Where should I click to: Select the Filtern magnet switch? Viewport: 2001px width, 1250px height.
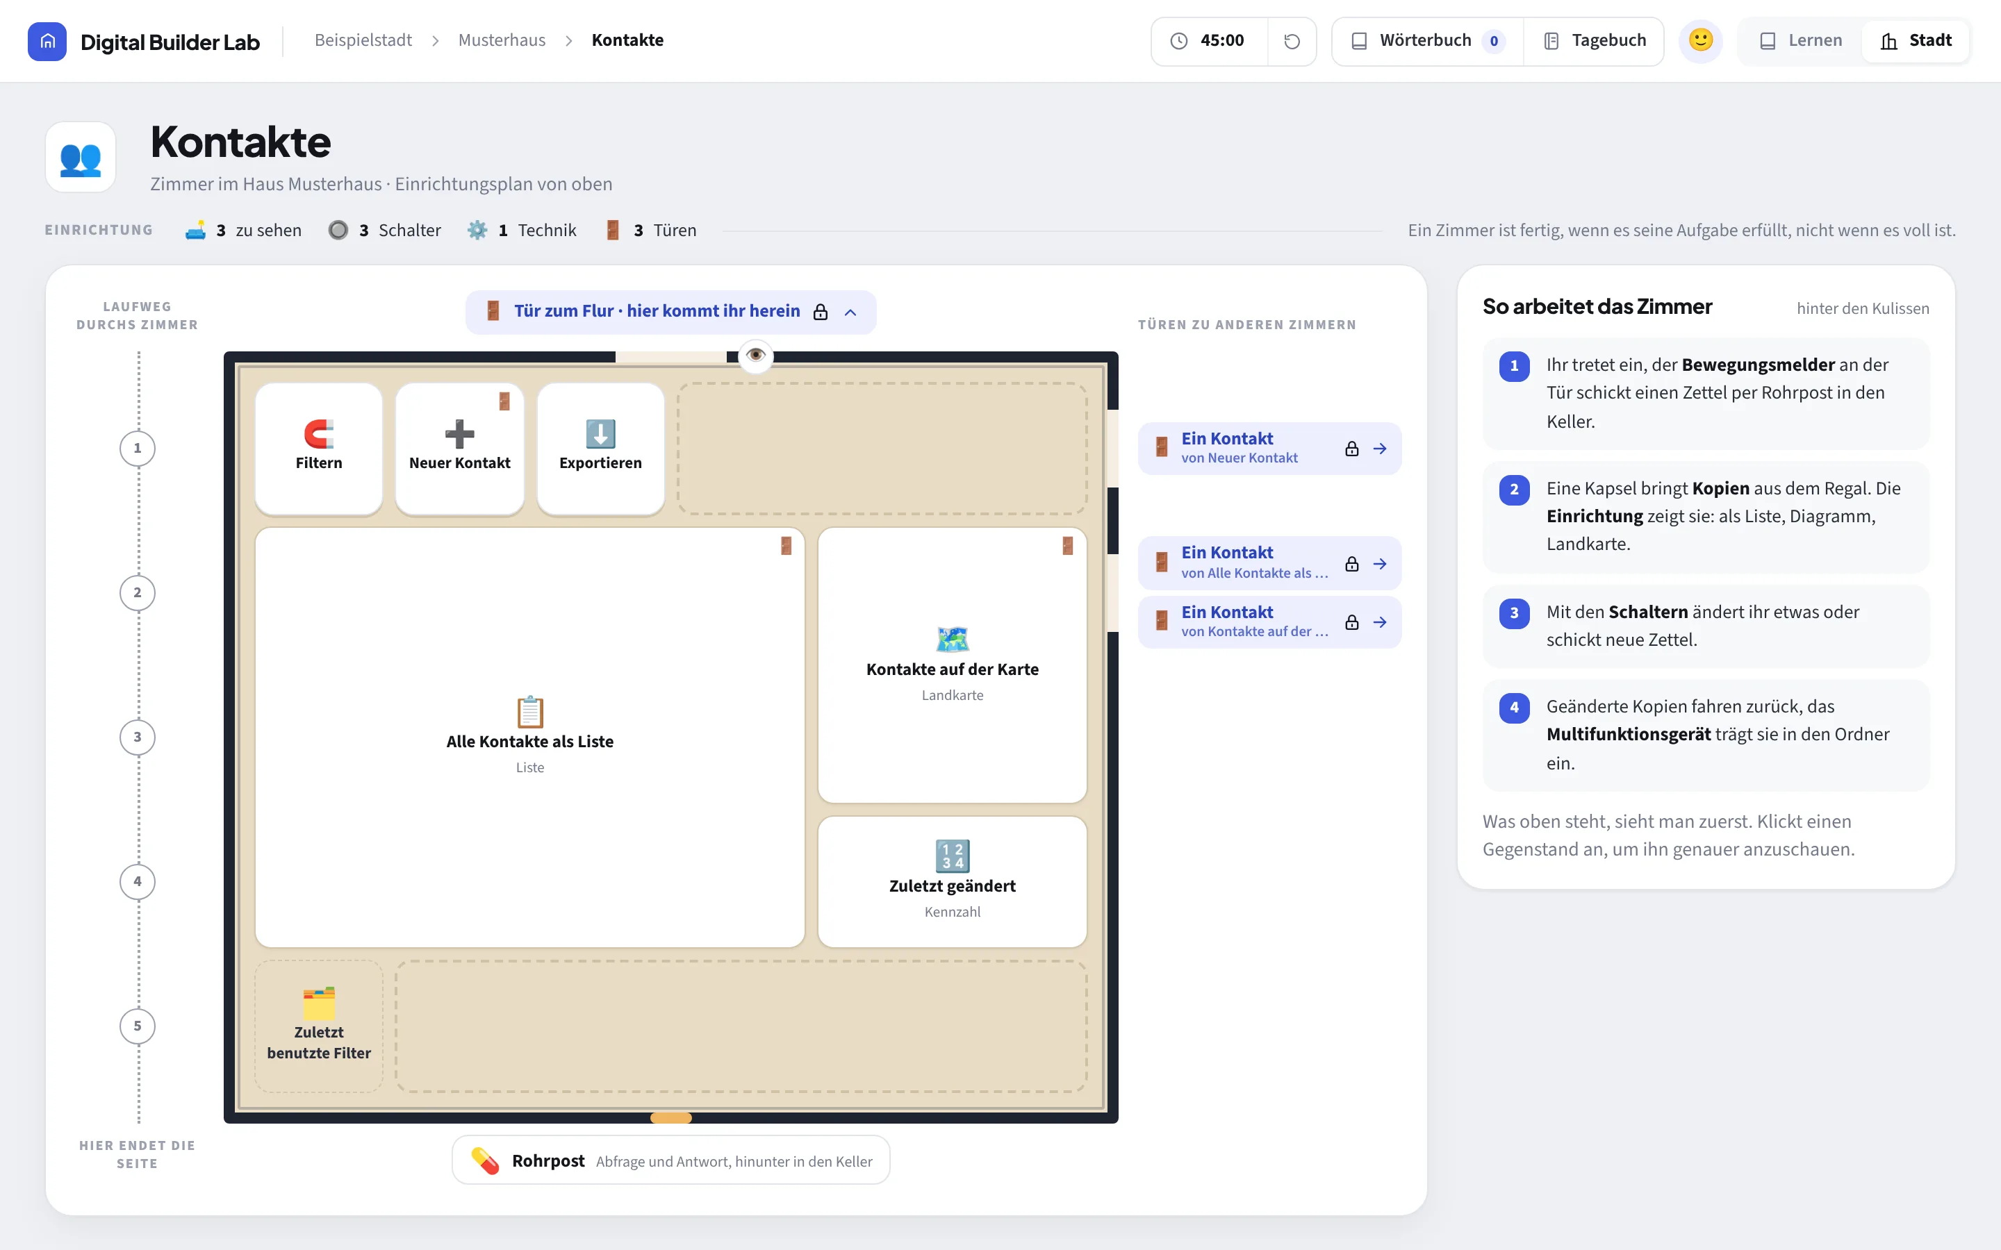(318, 448)
